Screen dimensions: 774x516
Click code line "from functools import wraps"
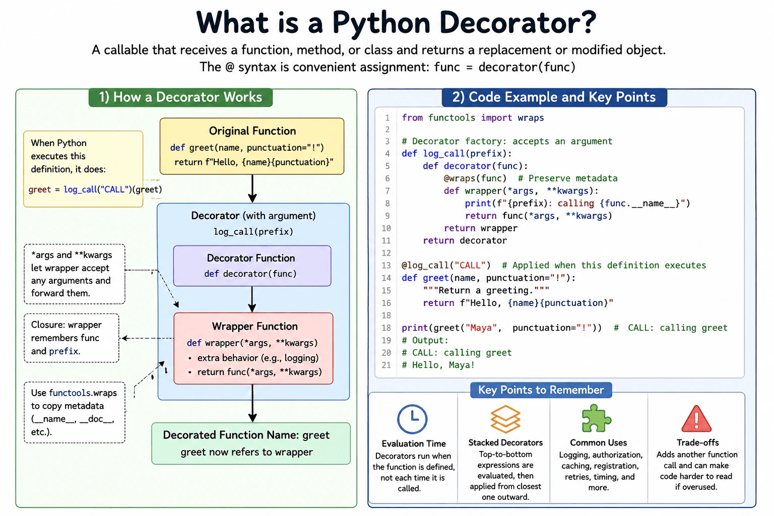[x=473, y=118]
